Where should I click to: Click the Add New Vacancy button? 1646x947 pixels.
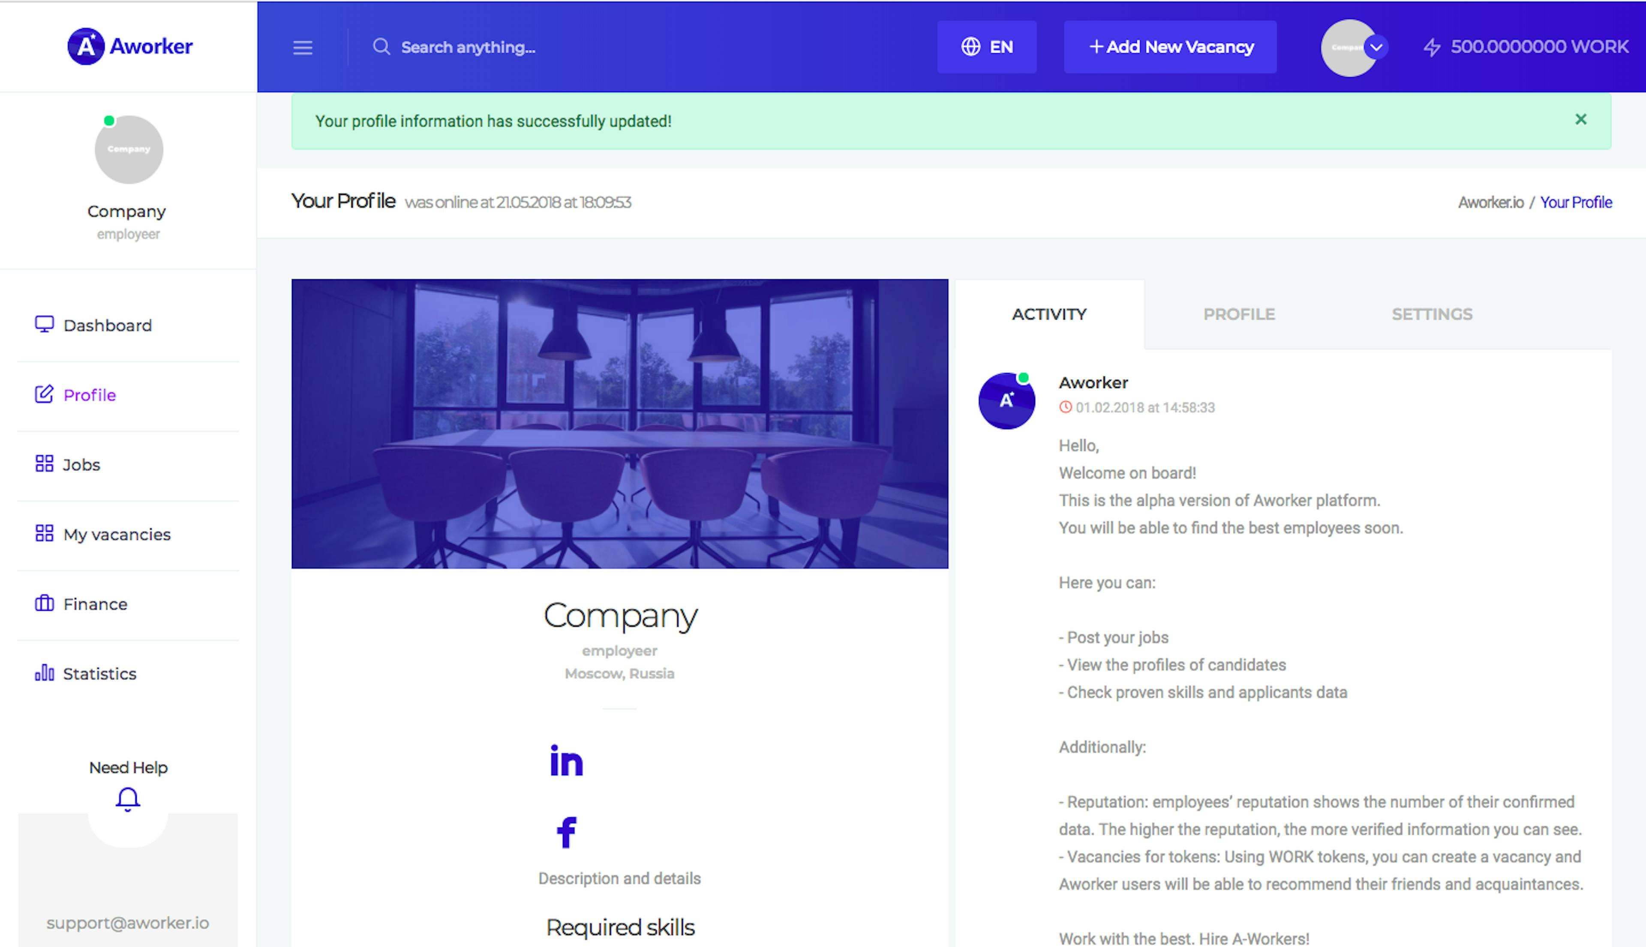(1170, 47)
